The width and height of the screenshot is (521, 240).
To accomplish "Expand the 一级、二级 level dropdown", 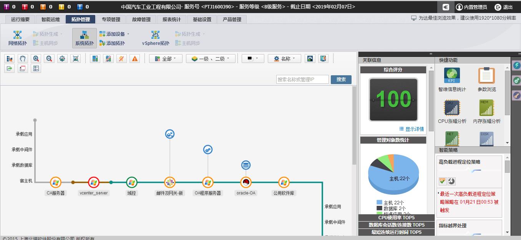I will click(211, 58).
